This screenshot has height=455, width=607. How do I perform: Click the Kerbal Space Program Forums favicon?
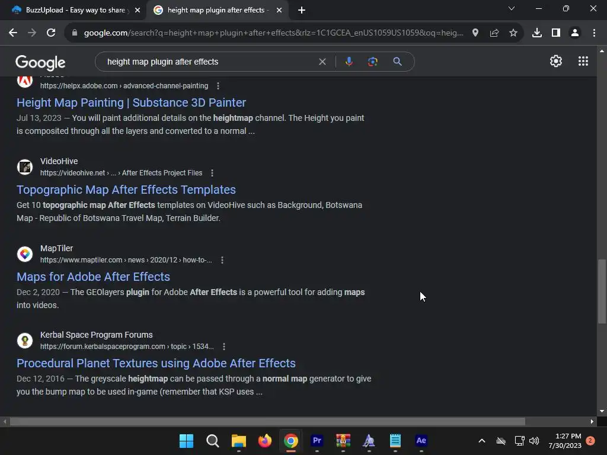(x=25, y=341)
